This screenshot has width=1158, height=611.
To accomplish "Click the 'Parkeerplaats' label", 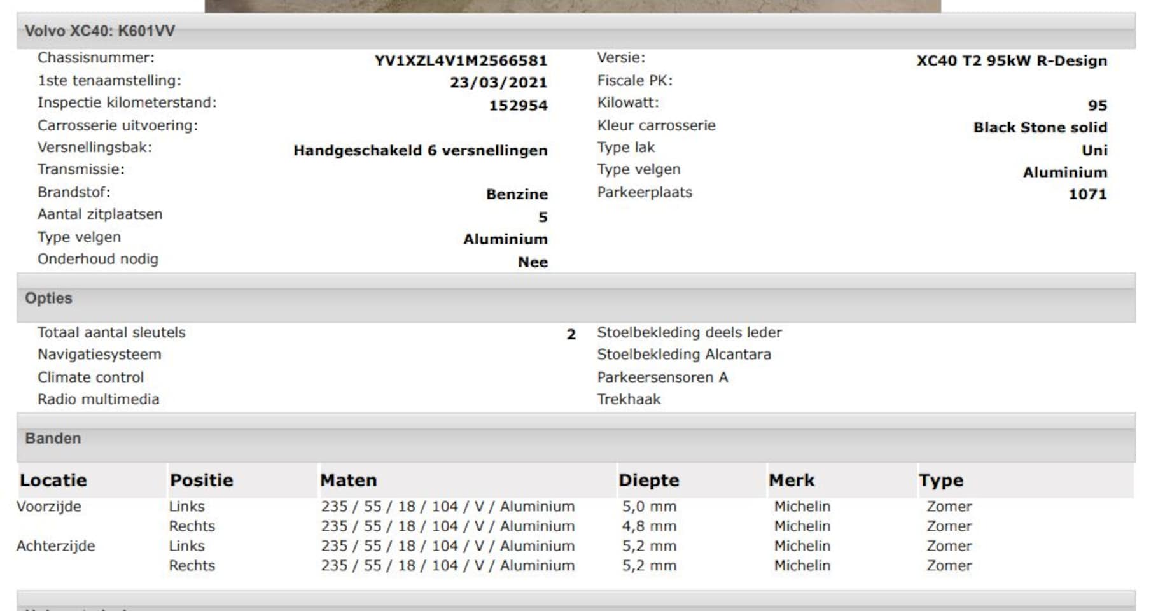I will click(645, 192).
